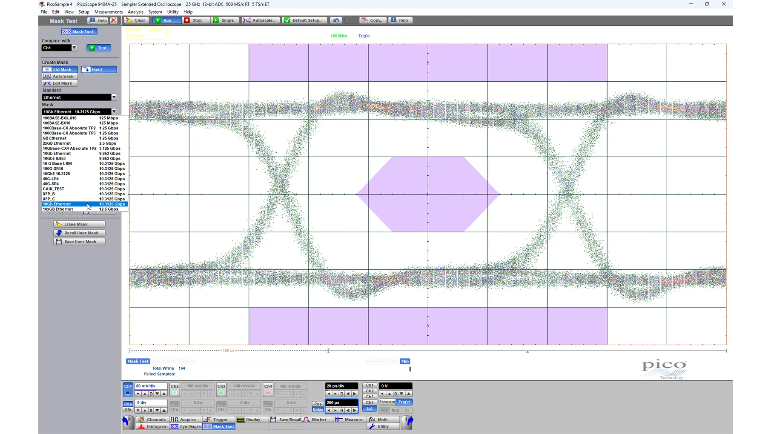Click Save User Mask
The height and width of the screenshot is (434, 771).
click(79, 242)
